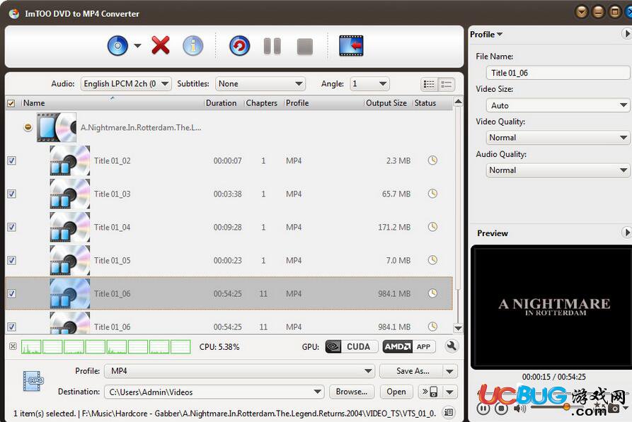
Task: Uncheck Title 01_05 checkbox
Action: tap(12, 260)
